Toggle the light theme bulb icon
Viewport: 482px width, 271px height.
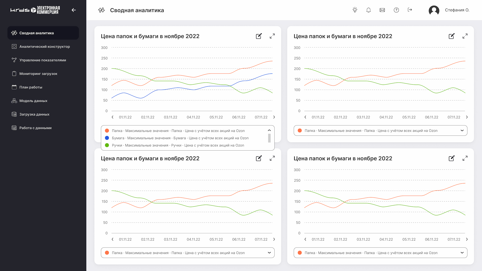click(355, 10)
